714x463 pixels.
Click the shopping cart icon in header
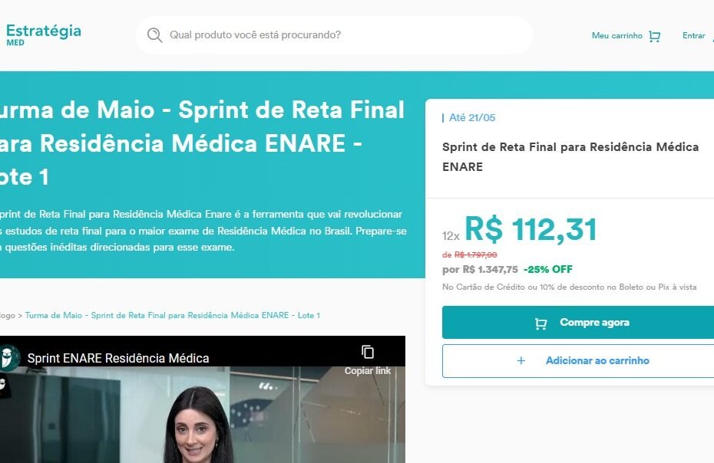[x=654, y=36]
